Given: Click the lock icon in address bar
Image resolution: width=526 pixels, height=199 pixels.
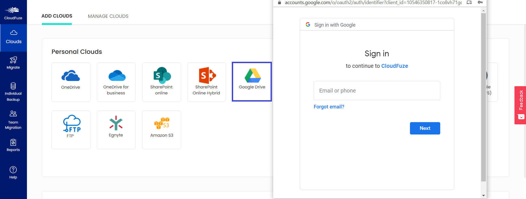Looking at the screenshot, I should [280, 2].
